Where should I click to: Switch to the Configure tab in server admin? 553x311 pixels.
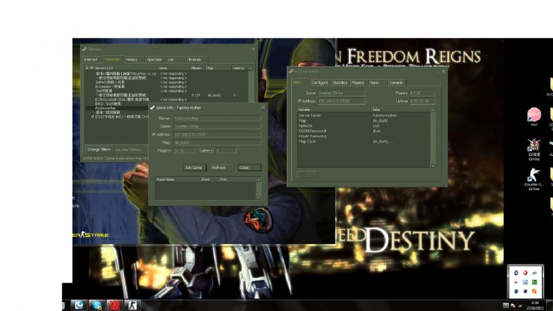319,82
